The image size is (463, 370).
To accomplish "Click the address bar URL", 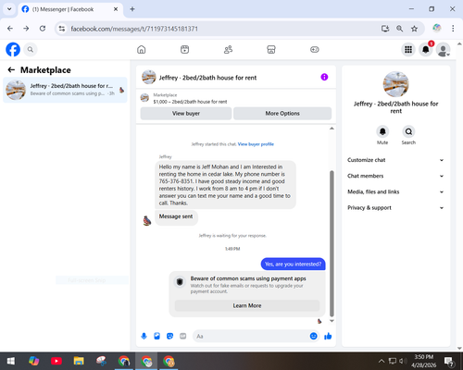I will point(134,29).
